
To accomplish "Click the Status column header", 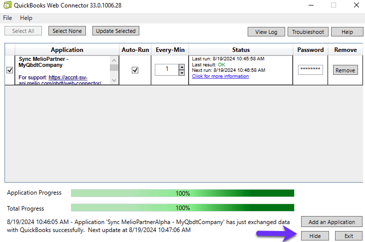I will 241,50.
